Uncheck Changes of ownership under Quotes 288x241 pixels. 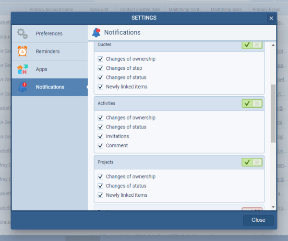pyautogui.click(x=100, y=59)
